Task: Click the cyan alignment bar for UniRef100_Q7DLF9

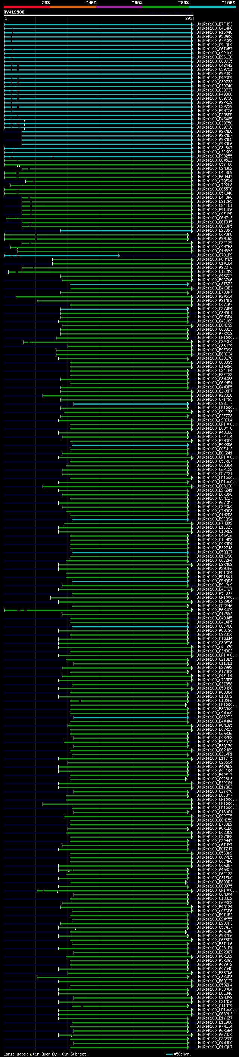Action: coord(62,255)
